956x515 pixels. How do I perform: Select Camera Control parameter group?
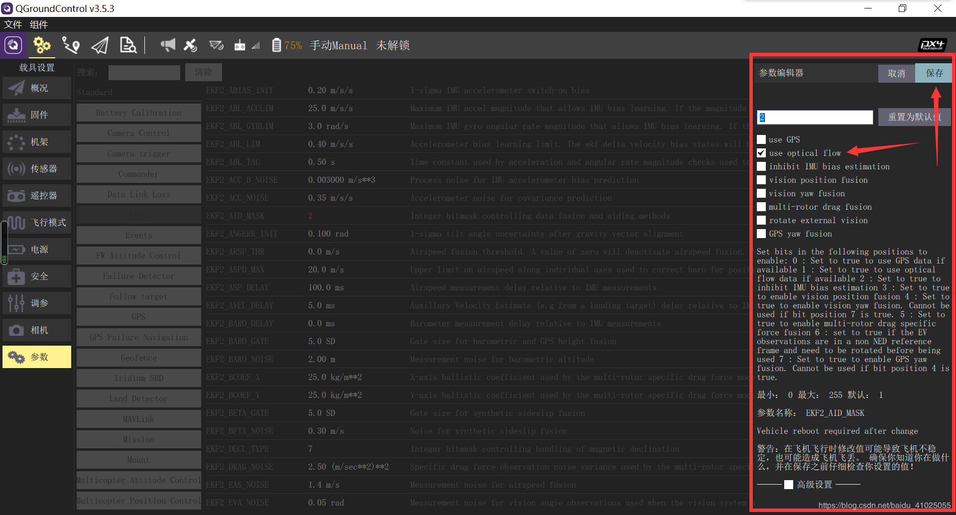[x=138, y=133]
